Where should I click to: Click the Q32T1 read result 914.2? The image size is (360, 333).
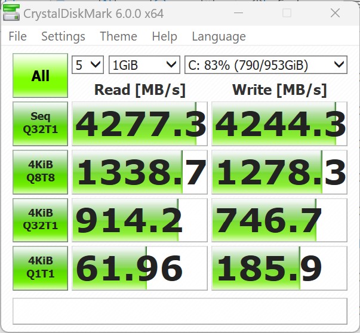coord(140,220)
